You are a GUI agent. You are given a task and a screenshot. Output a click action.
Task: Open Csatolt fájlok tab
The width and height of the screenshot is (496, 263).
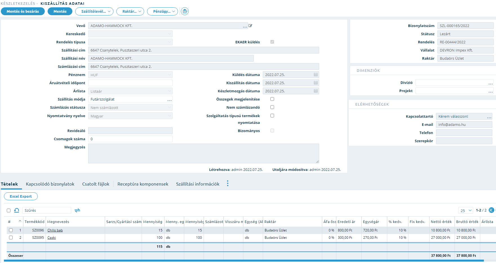point(96,184)
